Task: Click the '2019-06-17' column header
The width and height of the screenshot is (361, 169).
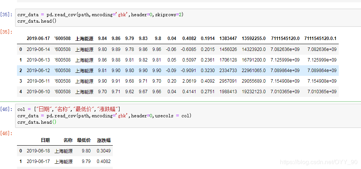Action: [38, 38]
